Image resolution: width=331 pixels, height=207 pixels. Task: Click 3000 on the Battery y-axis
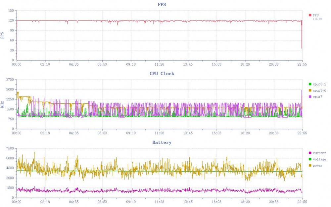10,178
